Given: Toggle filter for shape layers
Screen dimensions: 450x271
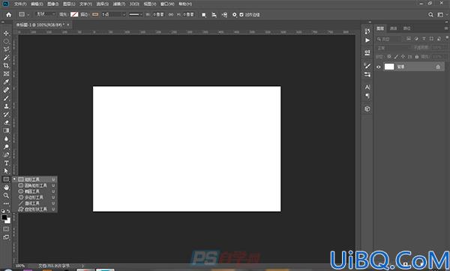Looking at the screenshot, I should point(431,39).
